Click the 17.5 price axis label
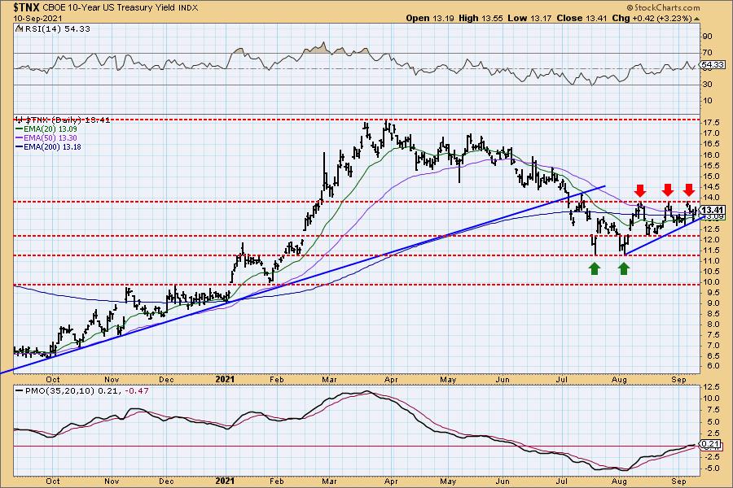The height and width of the screenshot is (488, 733). [709, 123]
